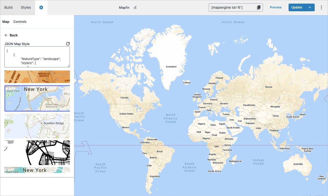Click the Back arrow in the style panel

(11, 35)
